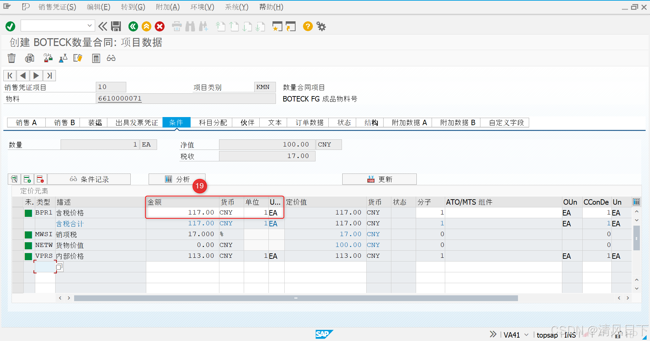The height and width of the screenshot is (341, 650).
Task: Insert a new condition row with green plus icon
Action: (x=27, y=179)
